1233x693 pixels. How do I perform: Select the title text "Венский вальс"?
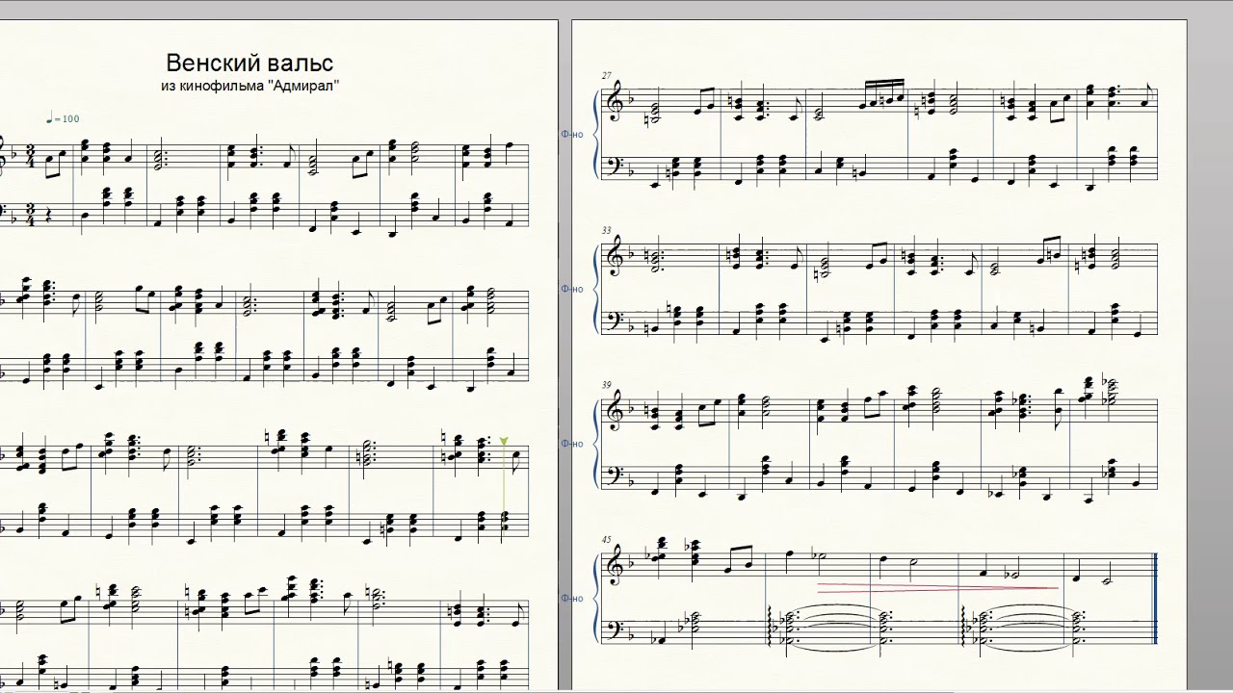(x=249, y=64)
